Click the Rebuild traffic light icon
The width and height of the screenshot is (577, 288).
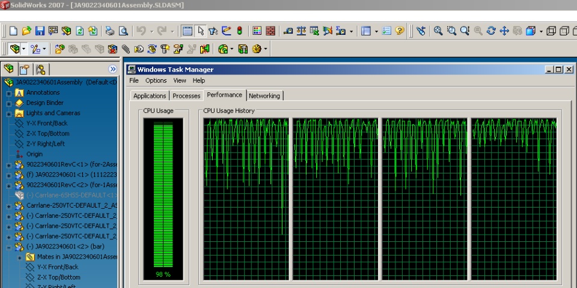(x=239, y=31)
